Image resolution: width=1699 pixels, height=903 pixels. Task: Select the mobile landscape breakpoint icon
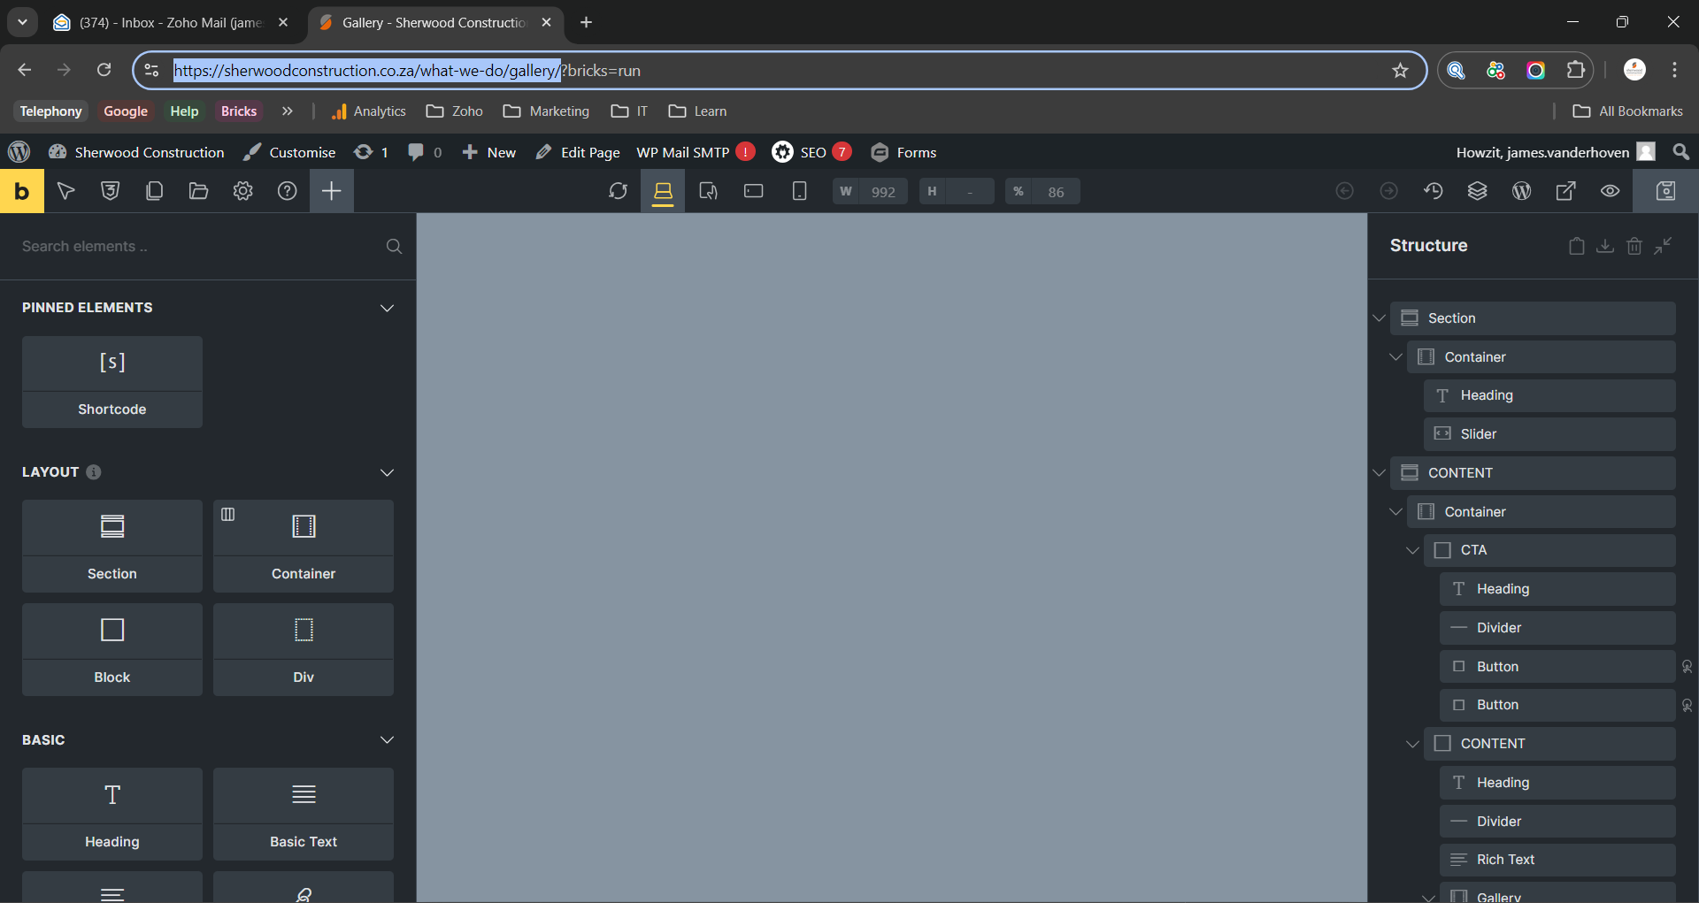pyautogui.click(x=753, y=191)
